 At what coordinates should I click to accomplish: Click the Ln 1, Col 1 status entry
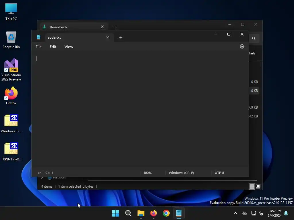pos(45,173)
